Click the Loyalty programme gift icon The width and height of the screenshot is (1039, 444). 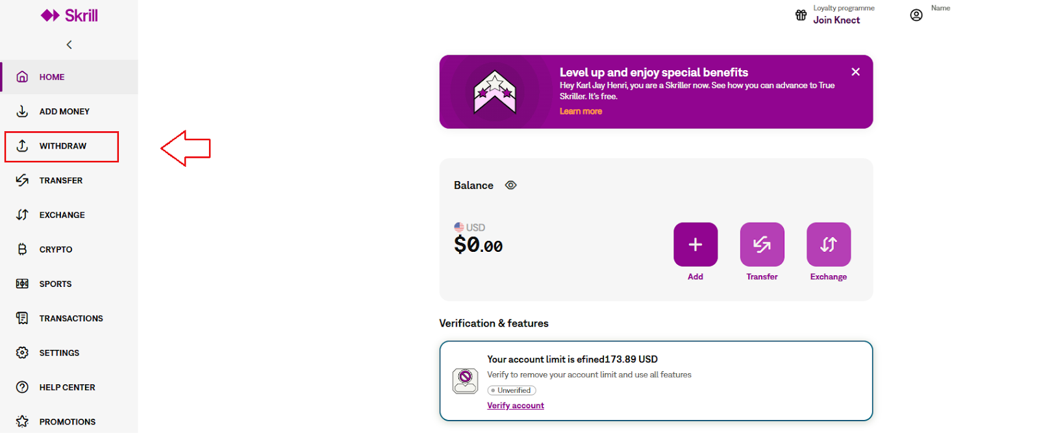point(801,15)
